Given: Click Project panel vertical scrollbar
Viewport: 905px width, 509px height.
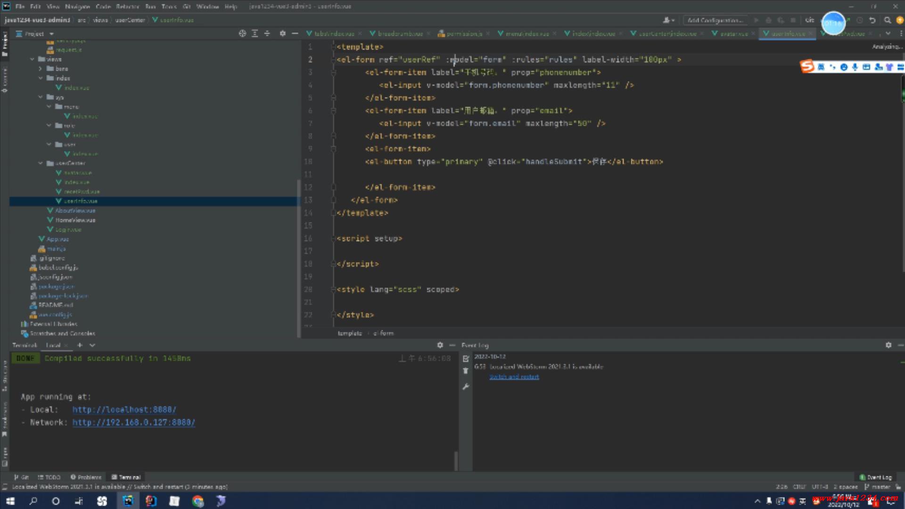Looking at the screenshot, I should pos(299,258).
